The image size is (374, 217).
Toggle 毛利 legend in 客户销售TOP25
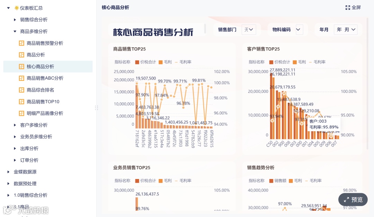[299, 62]
